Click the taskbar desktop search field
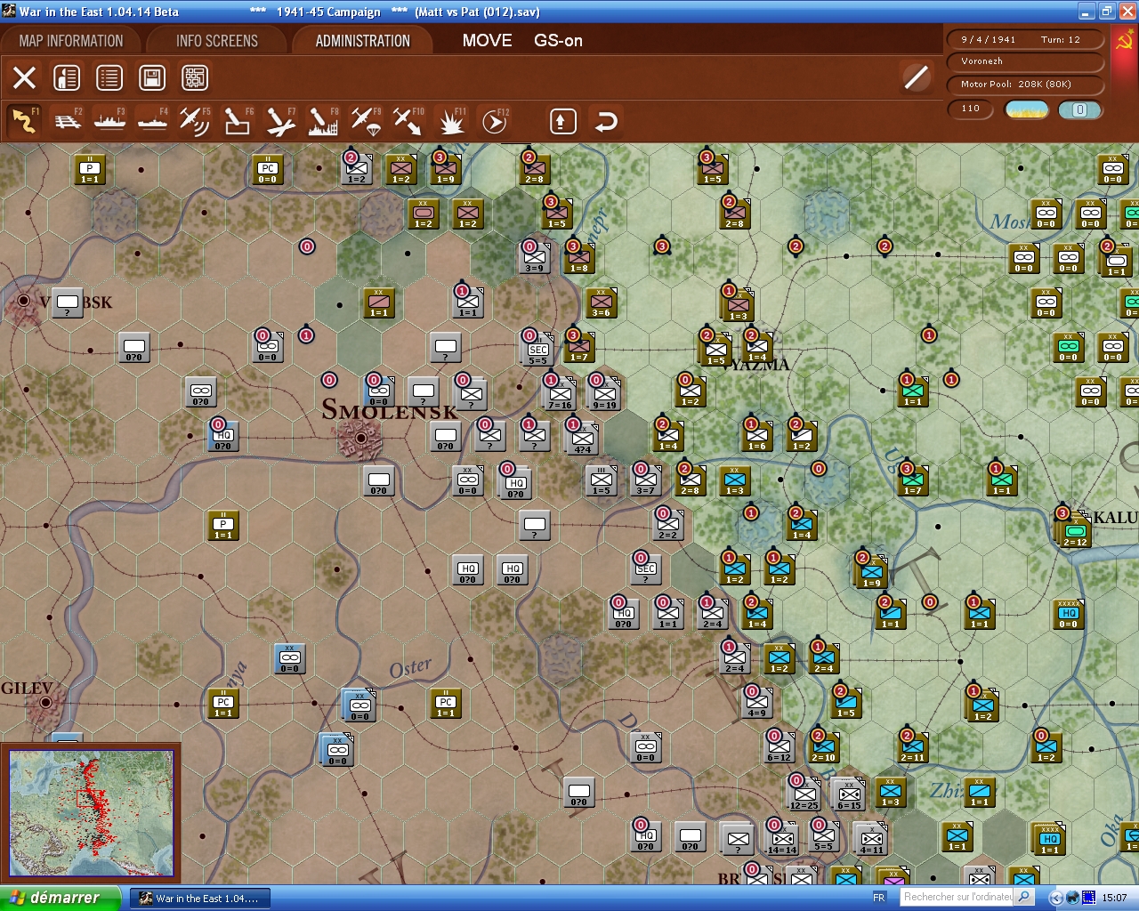The width and height of the screenshot is (1139, 911). (x=957, y=897)
